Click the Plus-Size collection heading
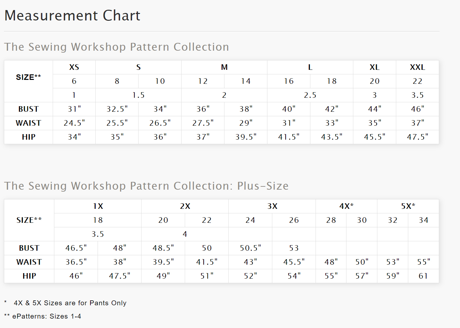The width and height of the screenshot is (460, 328). point(146,186)
